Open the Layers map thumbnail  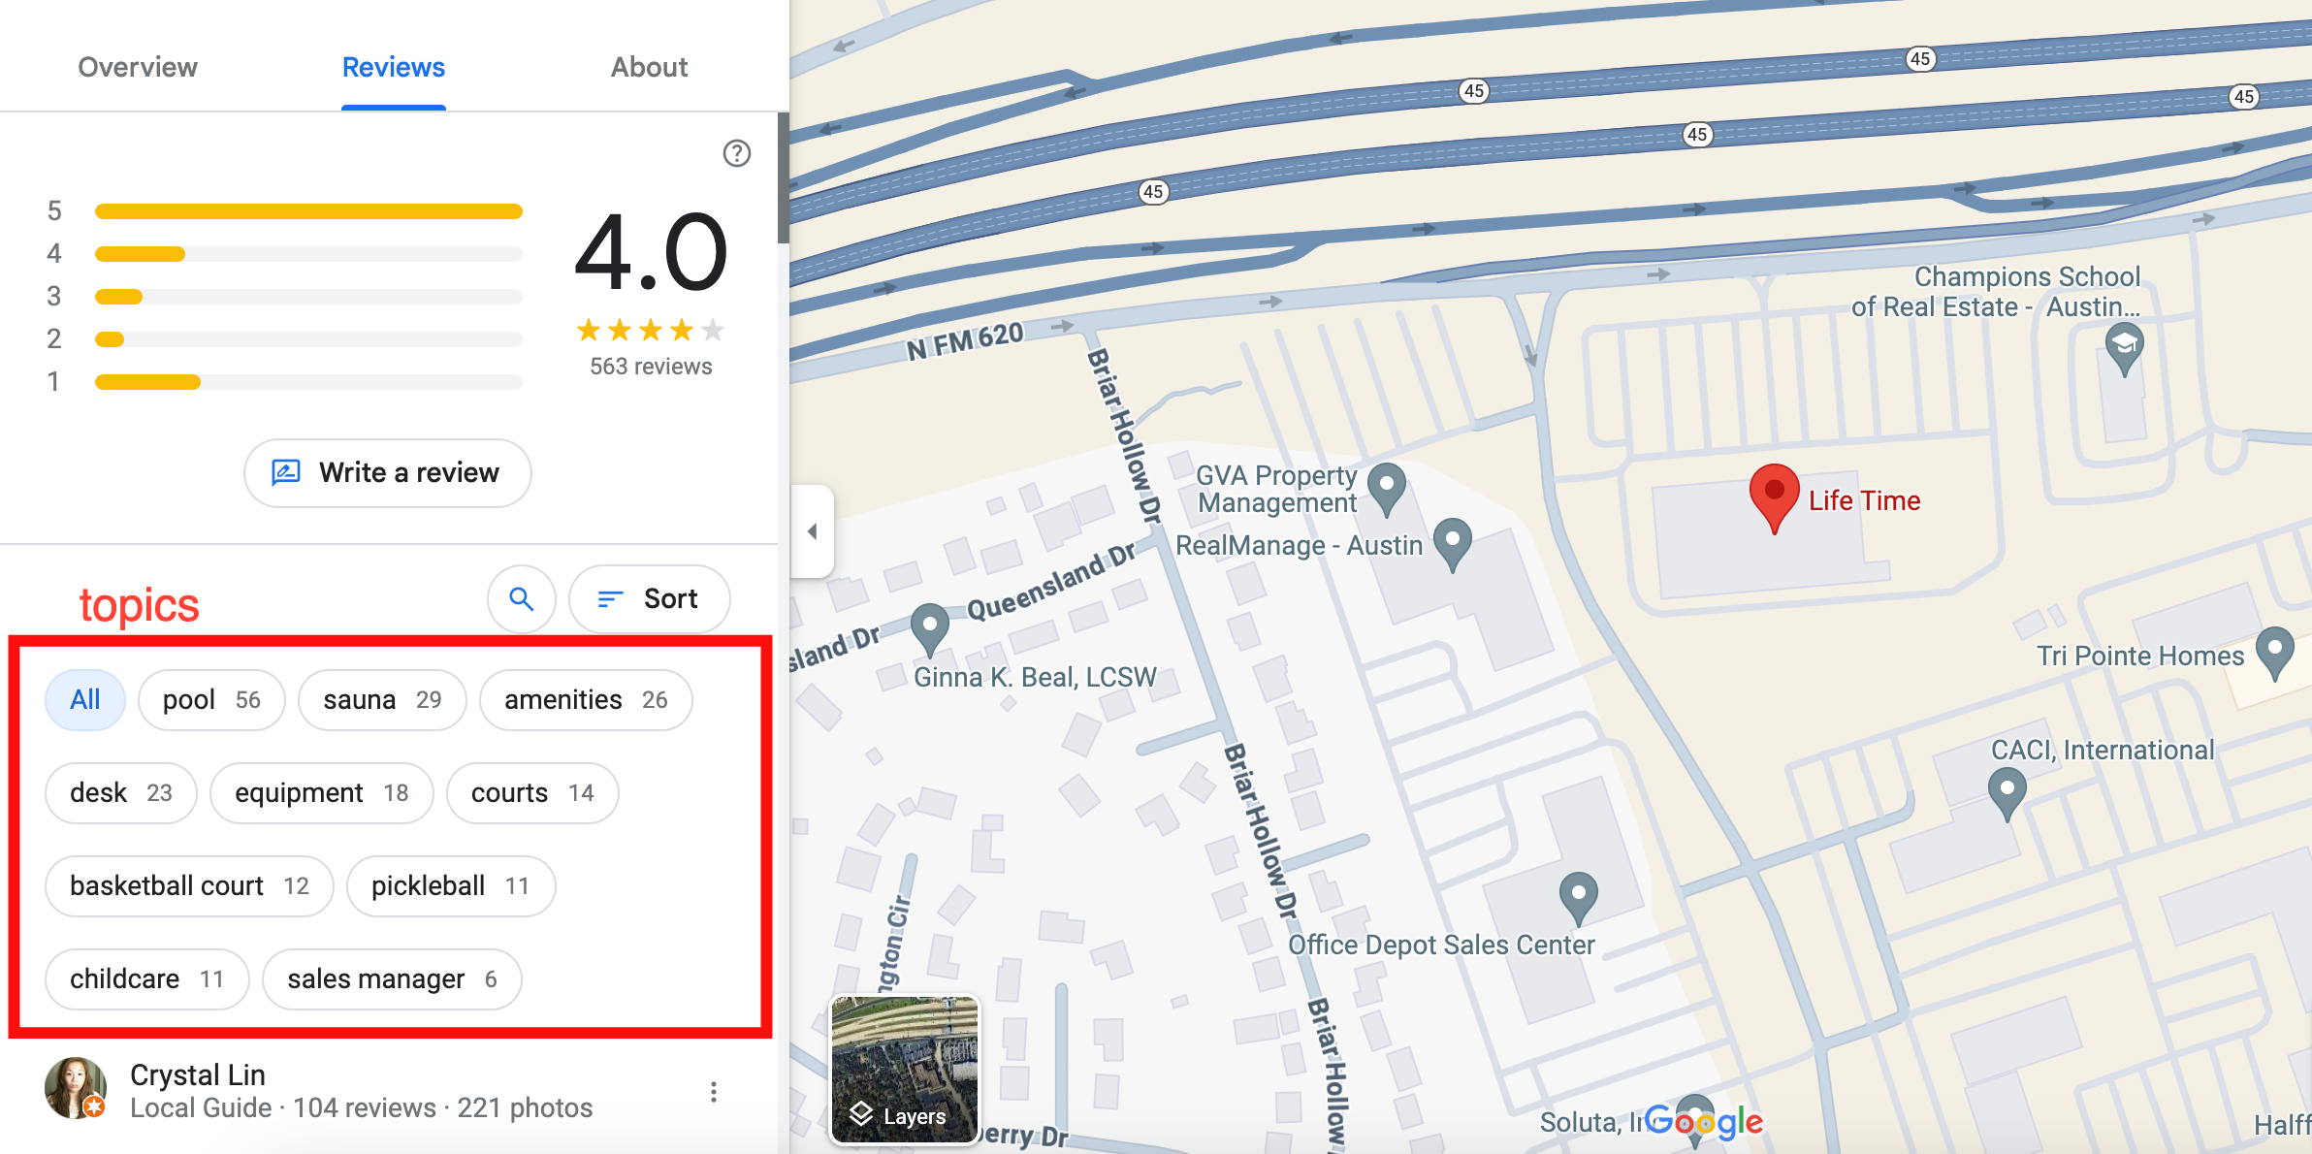[905, 1070]
